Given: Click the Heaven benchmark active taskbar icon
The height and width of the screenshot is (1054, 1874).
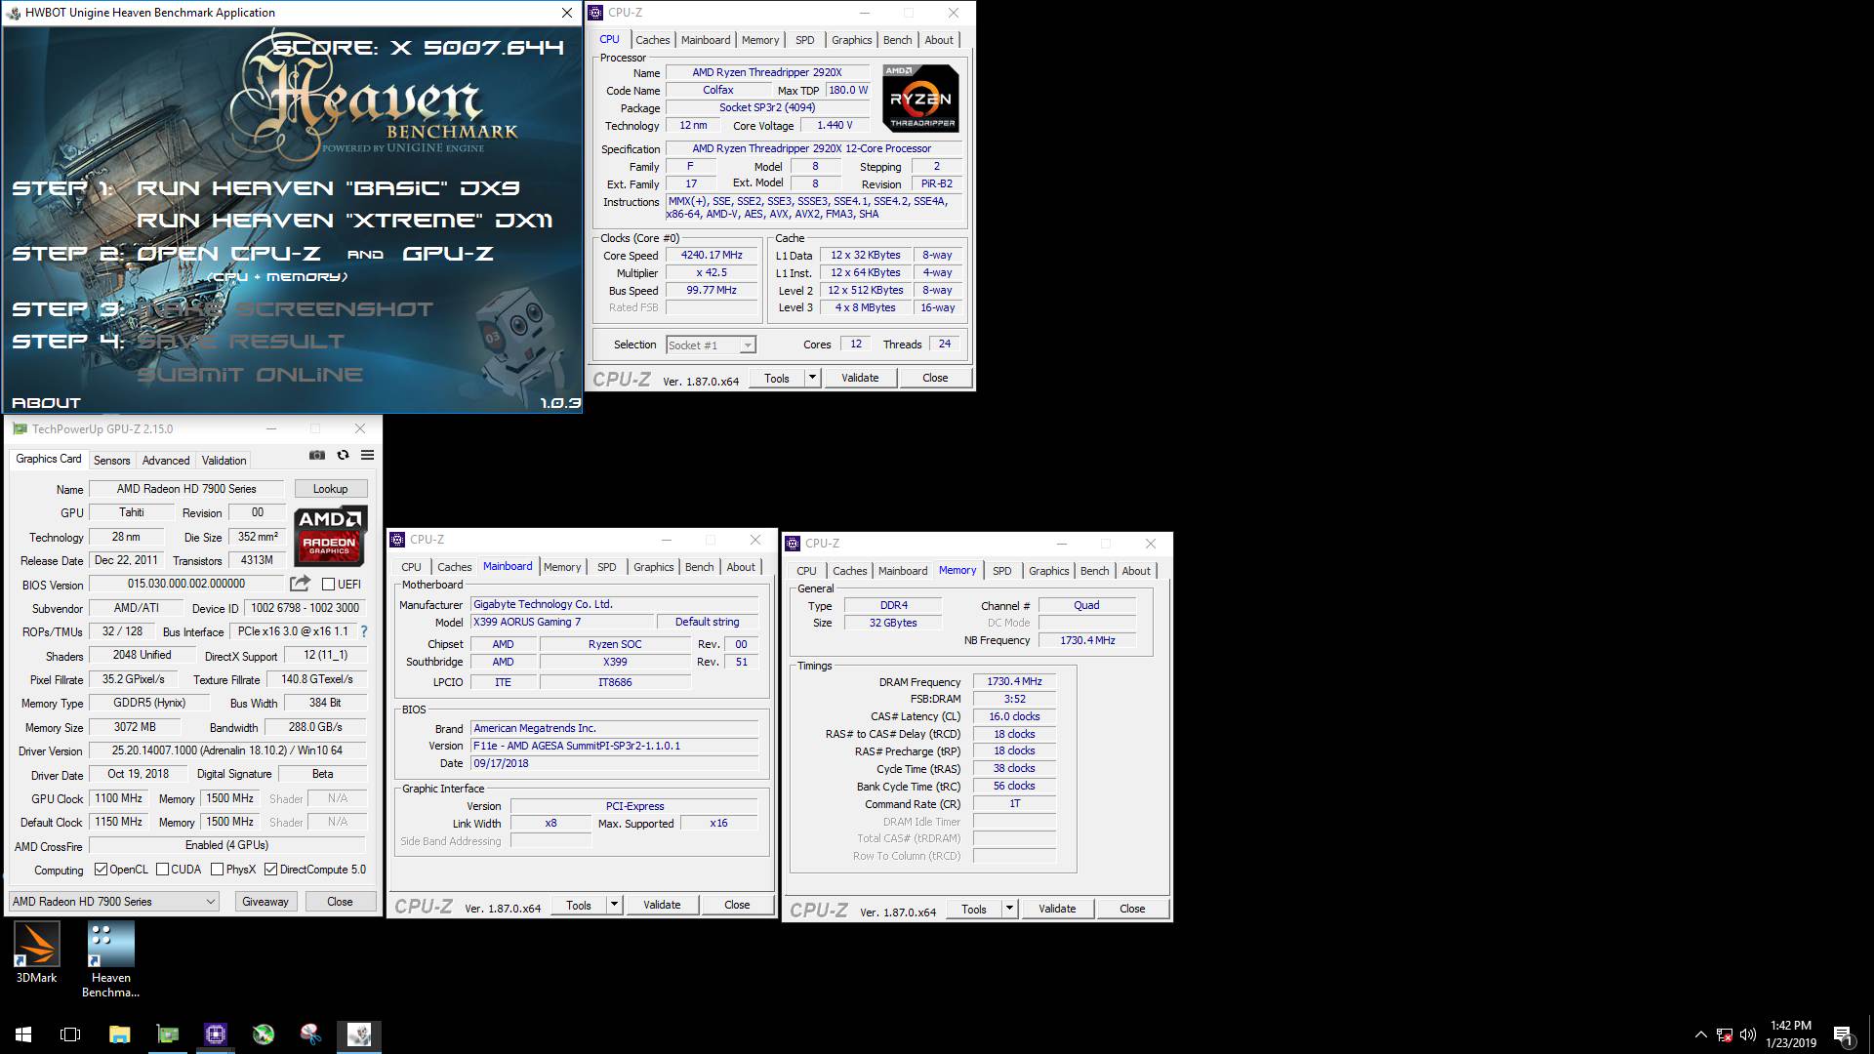Looking at the screenshot, I should point(359,1034).
